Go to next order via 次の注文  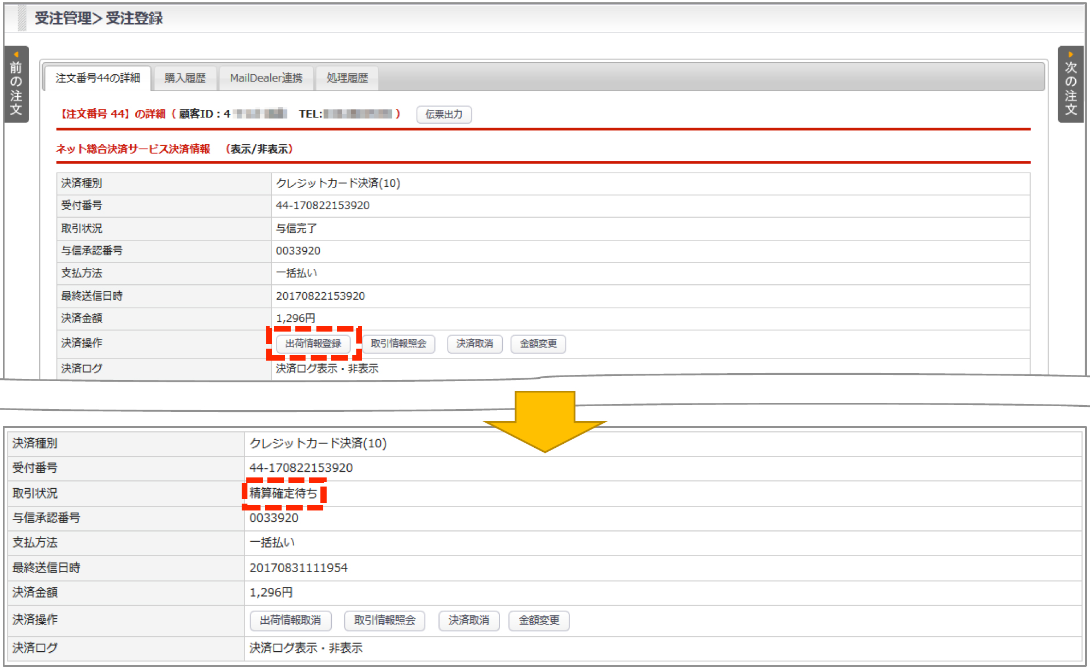(1071, 84)
